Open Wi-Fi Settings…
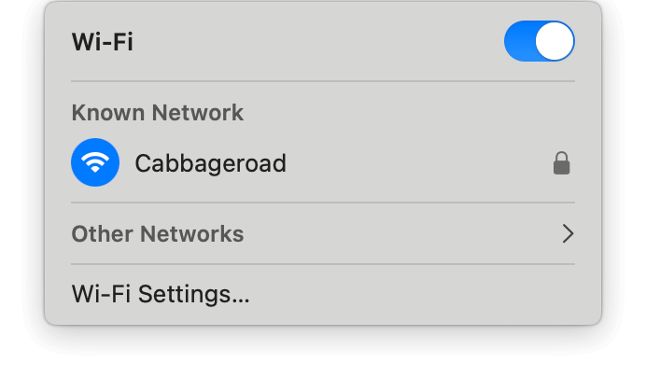 click(x=161, y=294)
